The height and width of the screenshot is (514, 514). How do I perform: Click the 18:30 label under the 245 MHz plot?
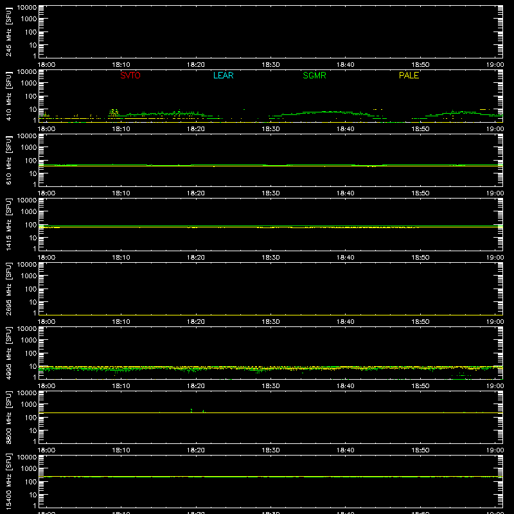click(x=270, y=65)
